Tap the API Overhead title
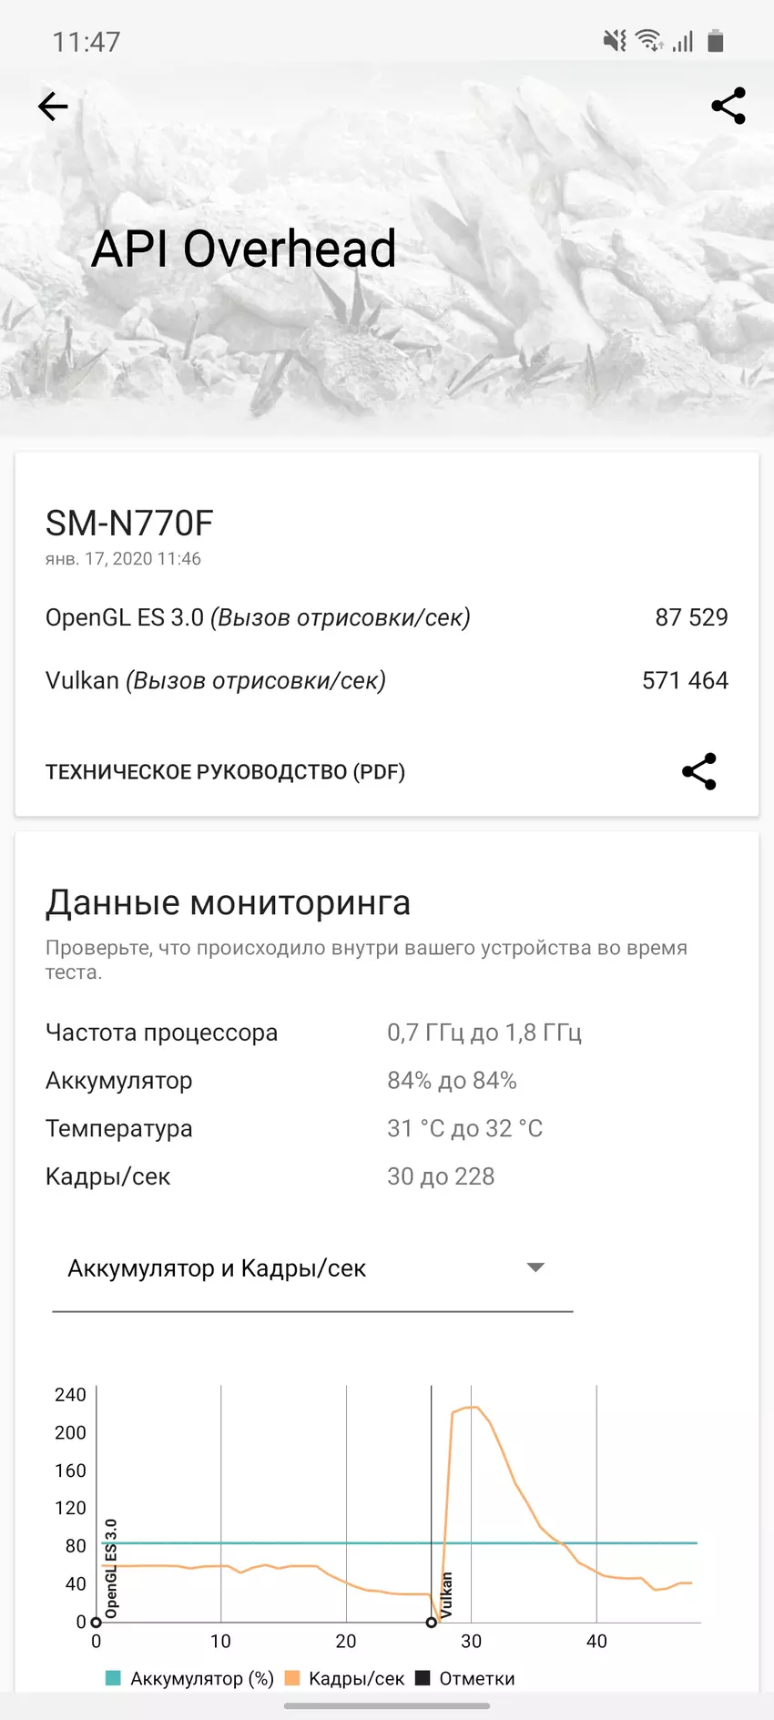The image size is (774, 1720). (244, 249)
